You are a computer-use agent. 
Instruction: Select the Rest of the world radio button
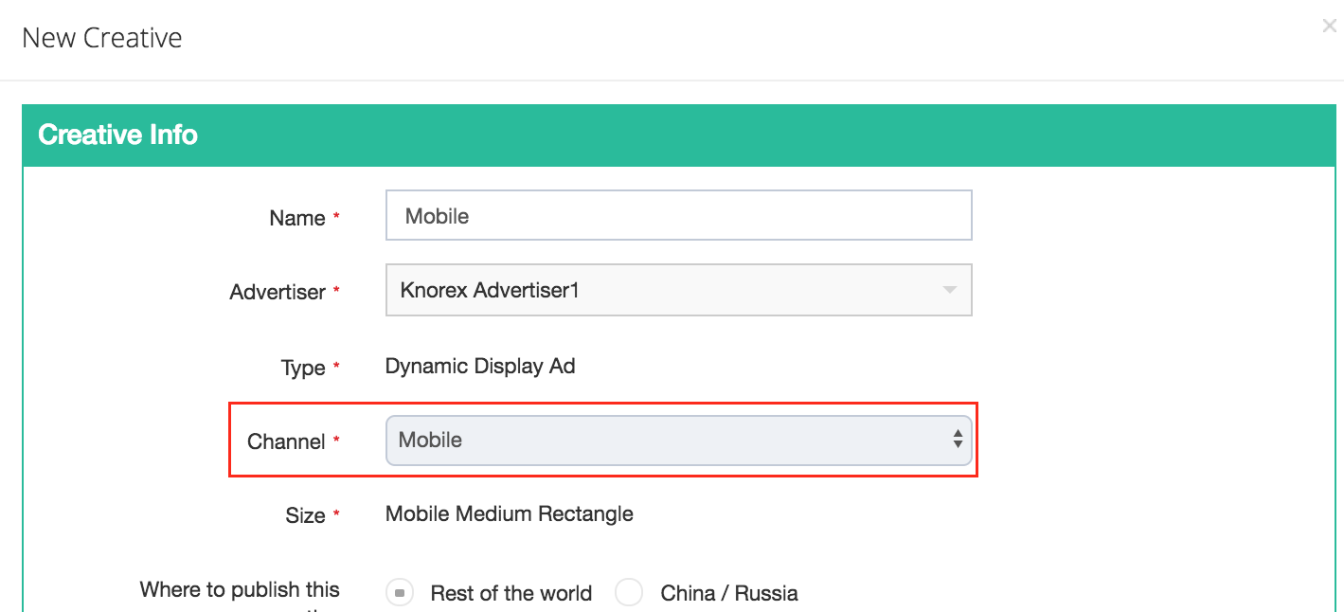tap(400, 593)
